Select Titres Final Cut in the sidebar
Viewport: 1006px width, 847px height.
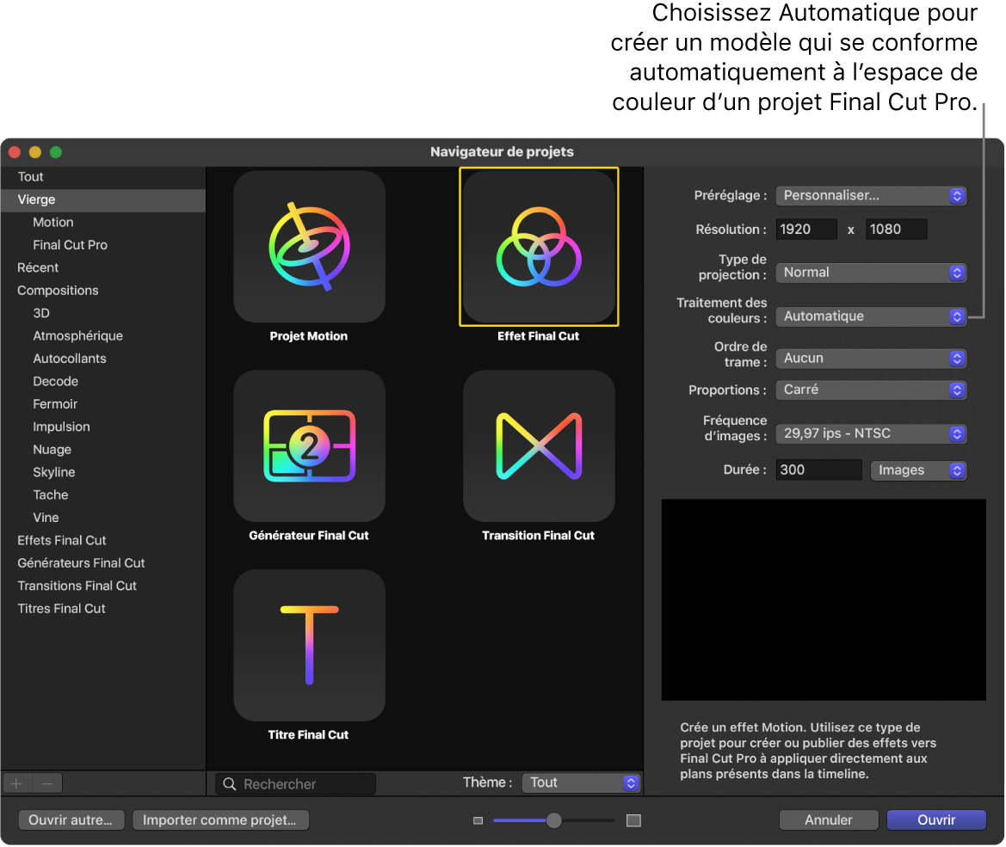[x=61, y=608]
